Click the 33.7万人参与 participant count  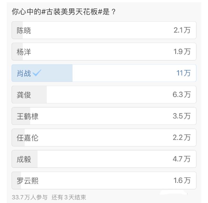coord(30,197)
